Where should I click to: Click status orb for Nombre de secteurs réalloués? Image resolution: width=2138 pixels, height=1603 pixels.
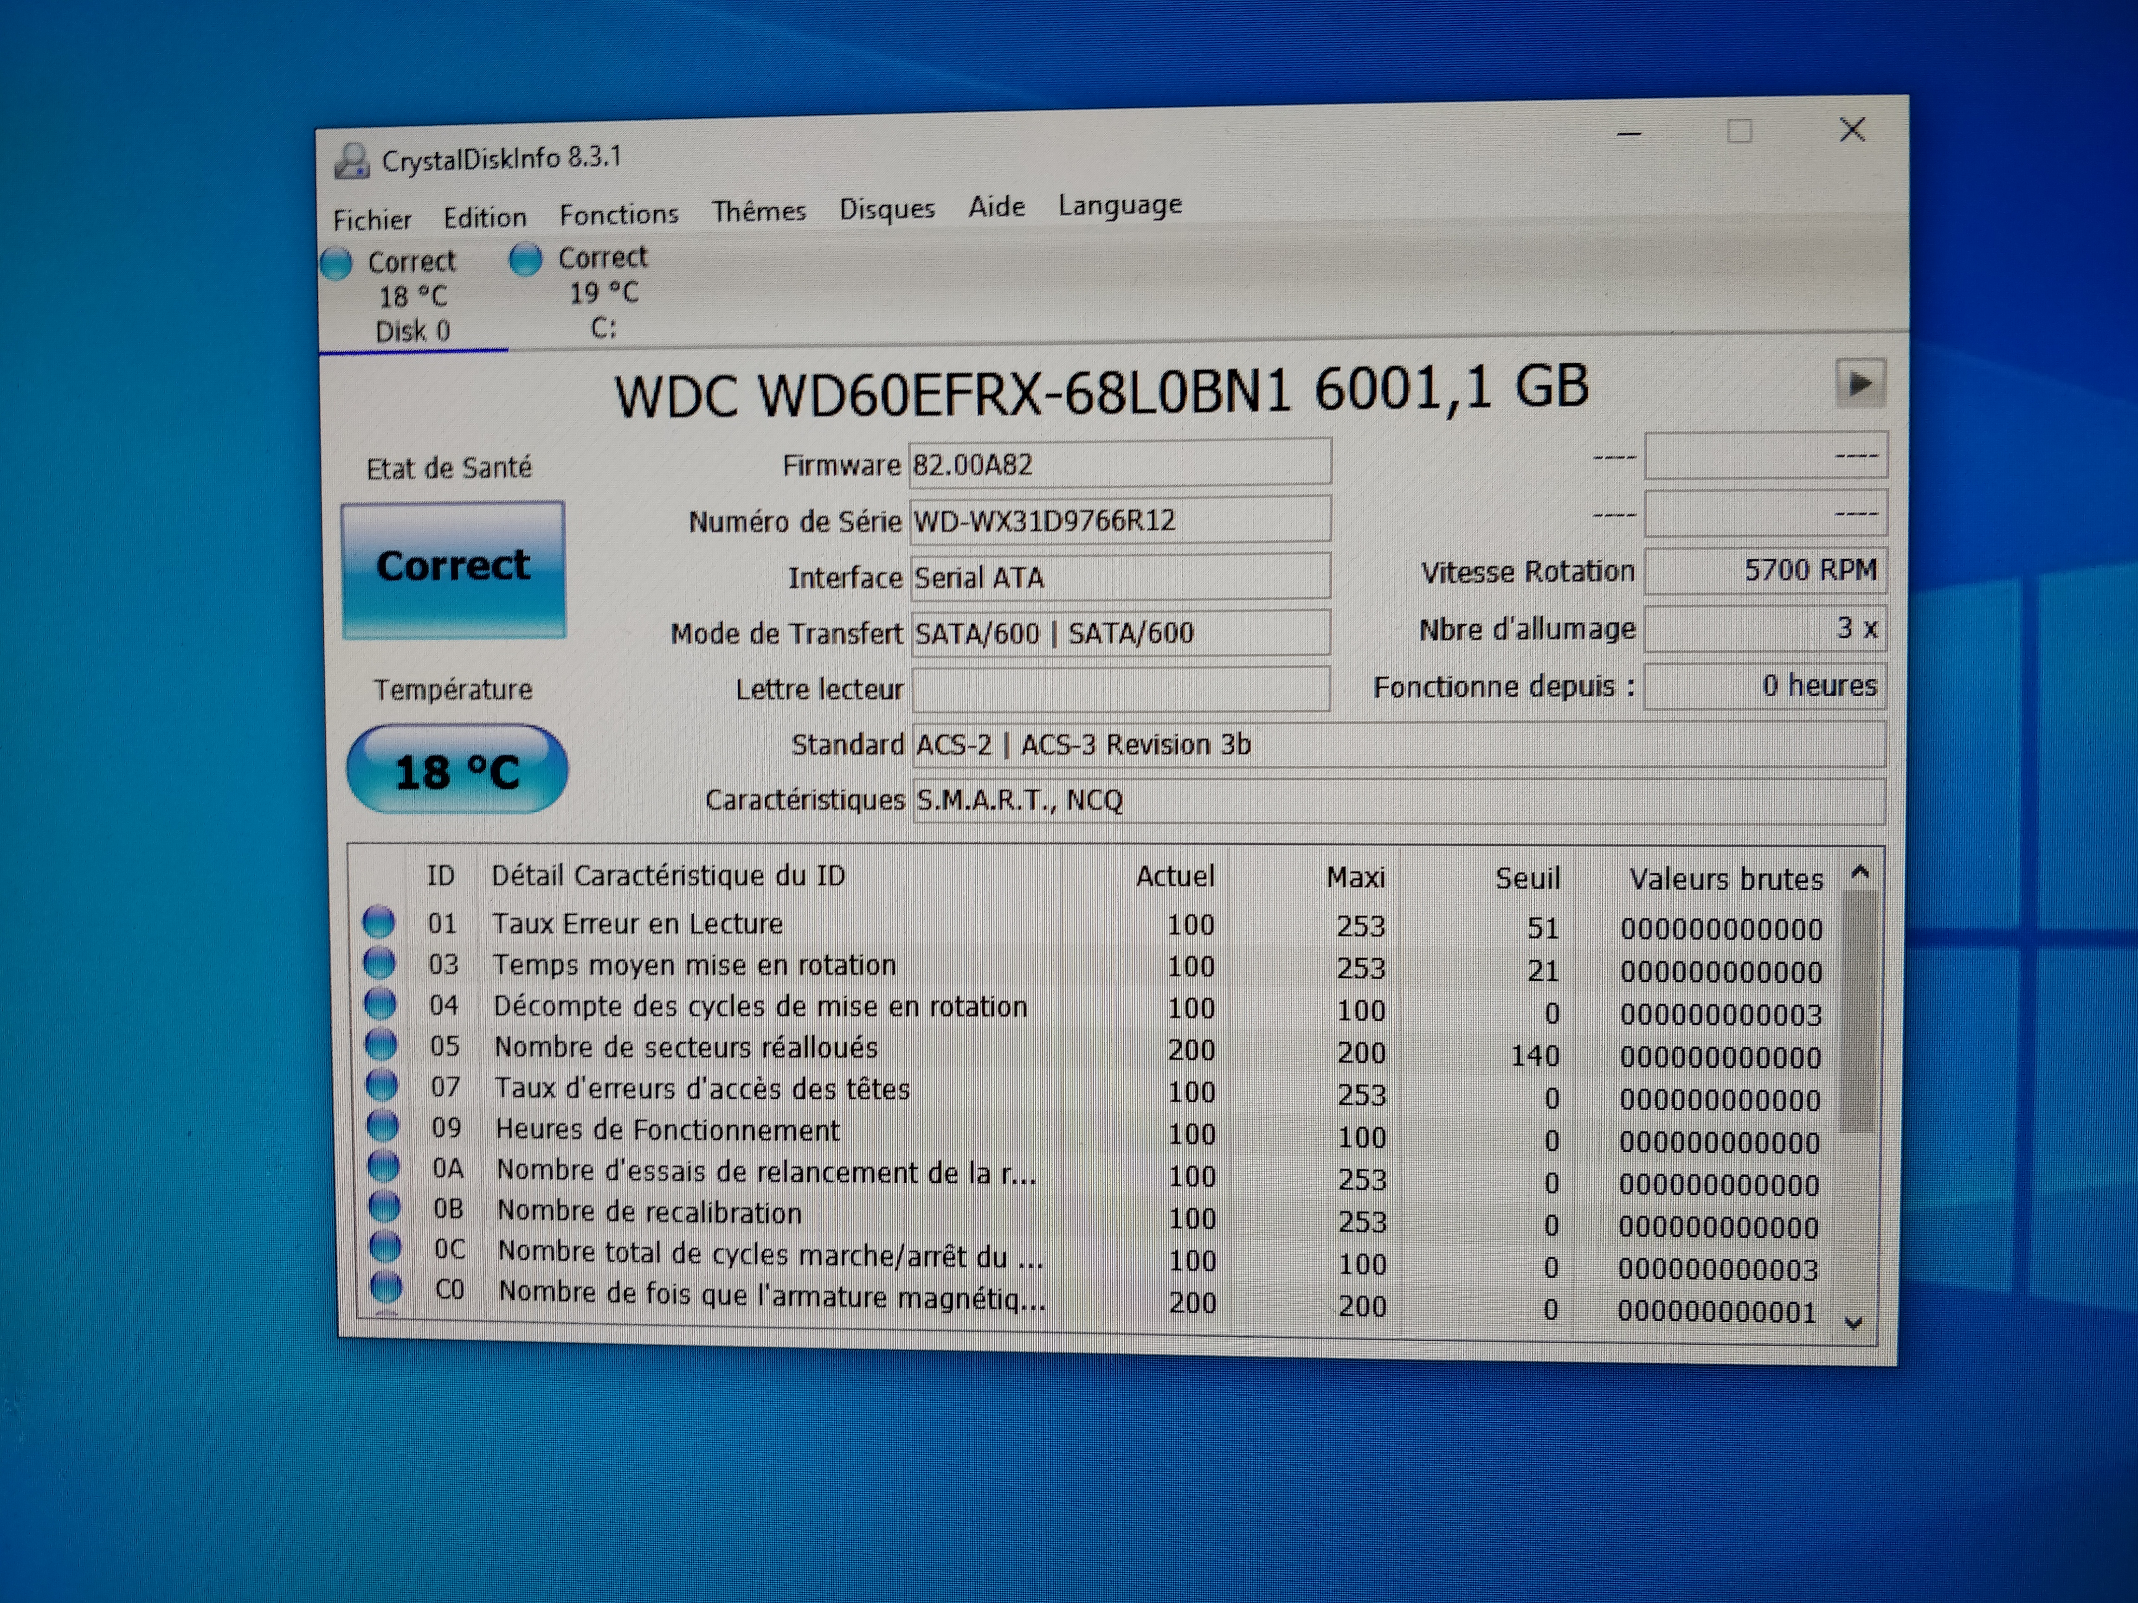tap(381, 1045)
